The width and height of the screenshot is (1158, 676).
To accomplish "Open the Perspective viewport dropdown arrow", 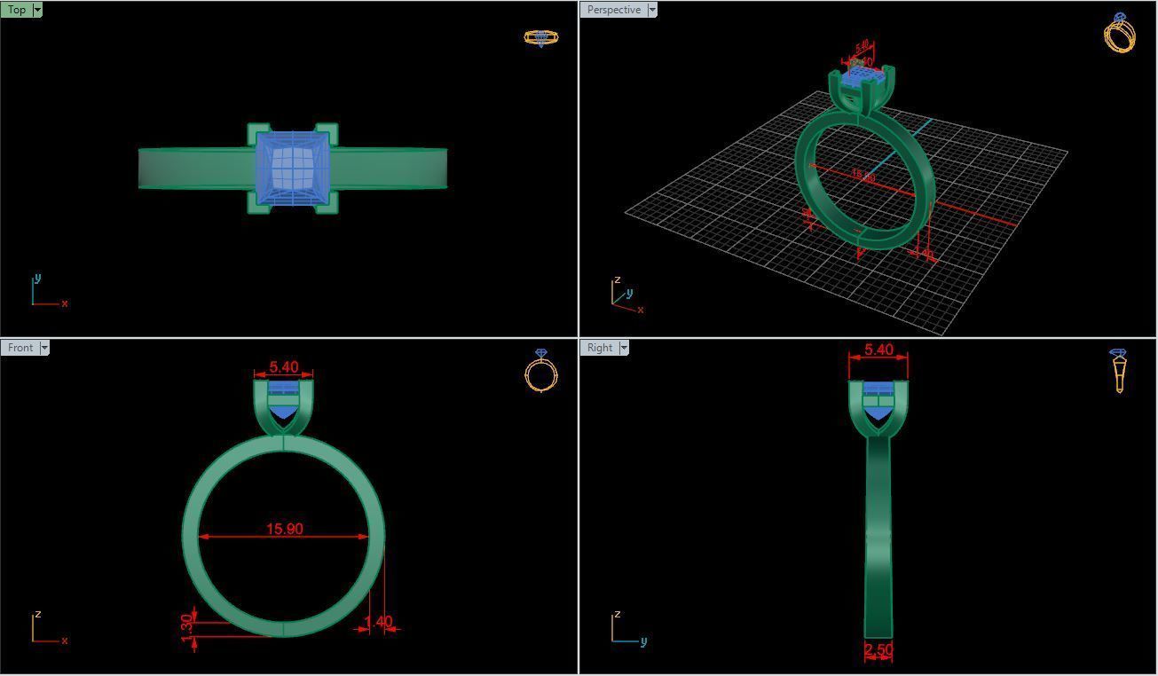I will click(x=652, y=10).
